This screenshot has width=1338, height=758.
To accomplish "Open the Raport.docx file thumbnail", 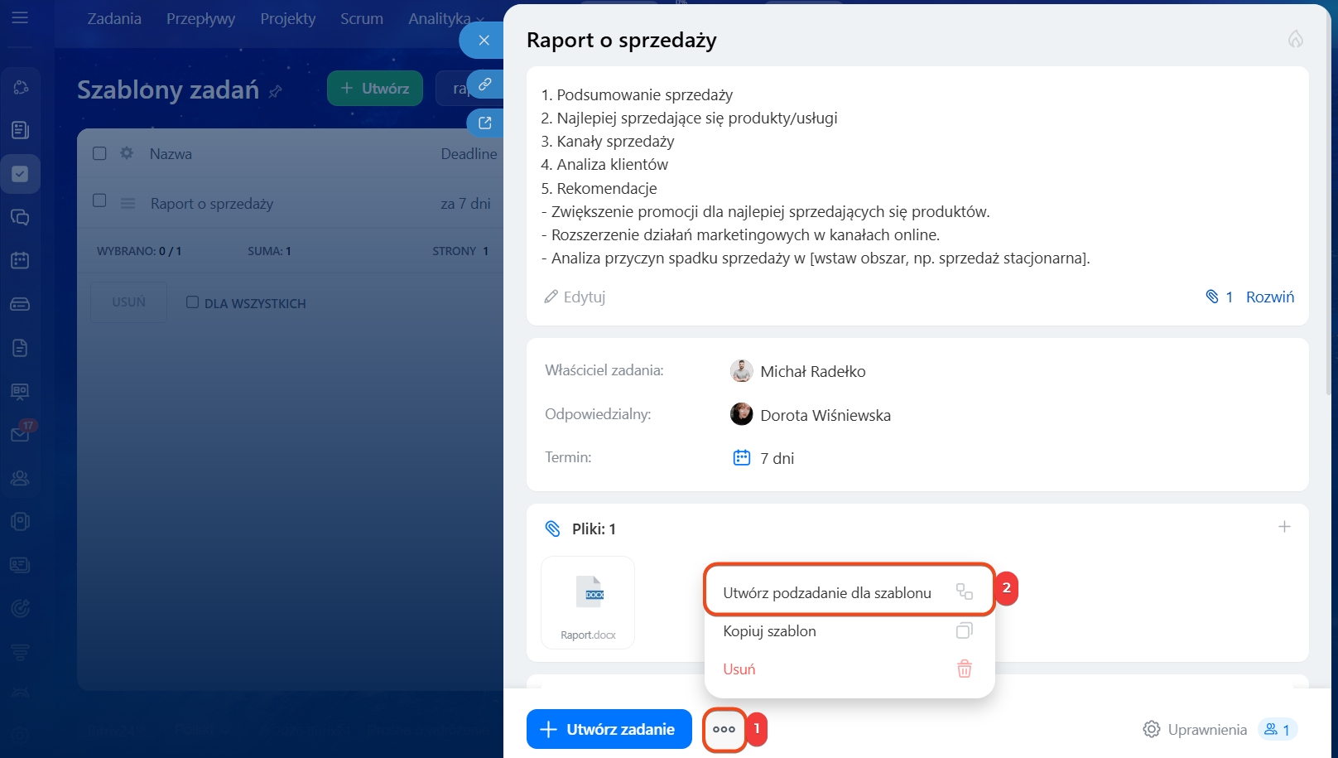I will point(588,602).
